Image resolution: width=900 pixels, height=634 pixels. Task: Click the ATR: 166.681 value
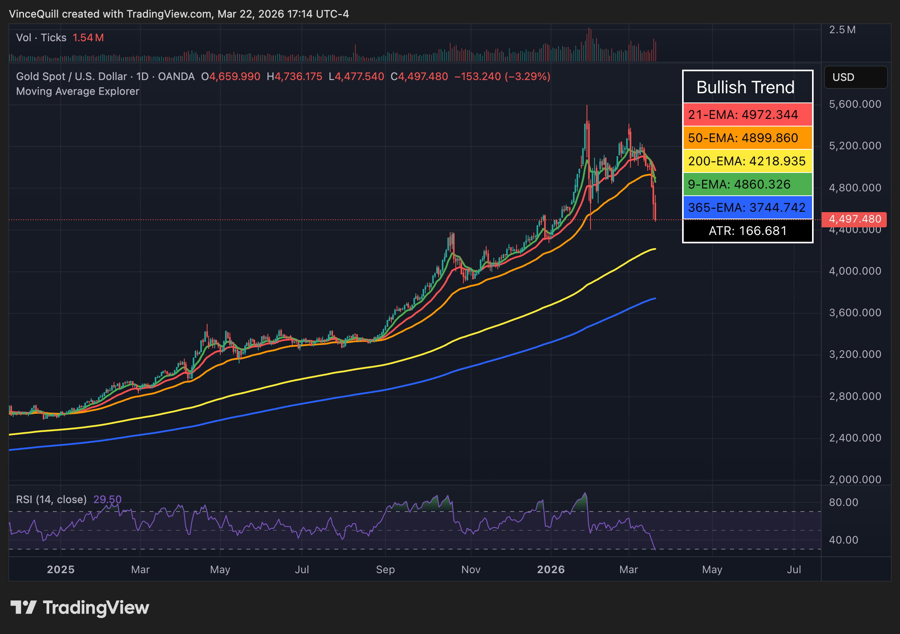tap(747, 230)
